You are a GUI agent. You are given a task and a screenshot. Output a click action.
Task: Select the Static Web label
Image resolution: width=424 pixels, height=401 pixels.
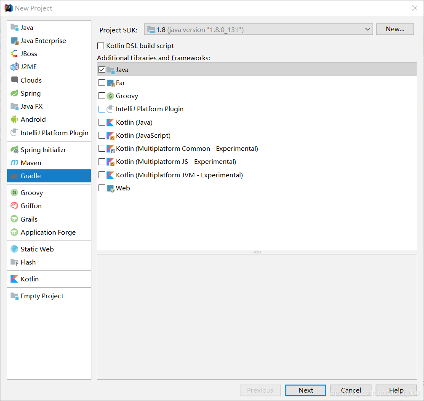37,249
